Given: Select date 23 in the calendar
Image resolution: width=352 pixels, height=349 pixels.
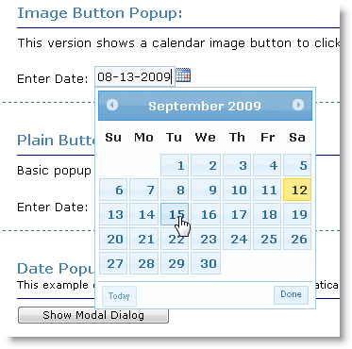Looking at the screenshot, I should 206,239.
